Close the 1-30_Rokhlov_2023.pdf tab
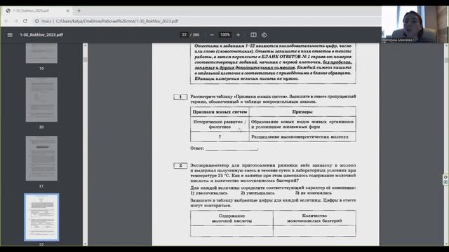 tap(67, 11)
